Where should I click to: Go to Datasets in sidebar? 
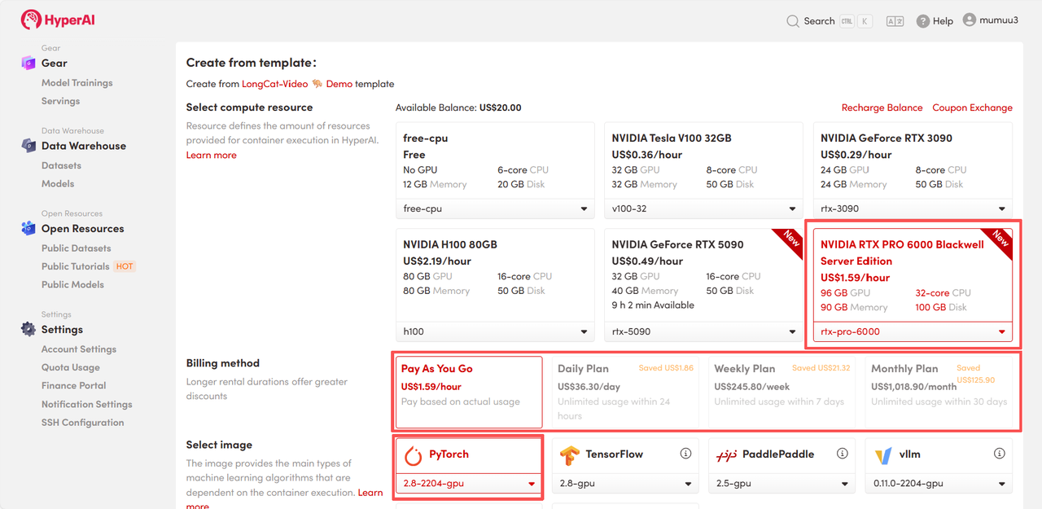coord(62,165)
